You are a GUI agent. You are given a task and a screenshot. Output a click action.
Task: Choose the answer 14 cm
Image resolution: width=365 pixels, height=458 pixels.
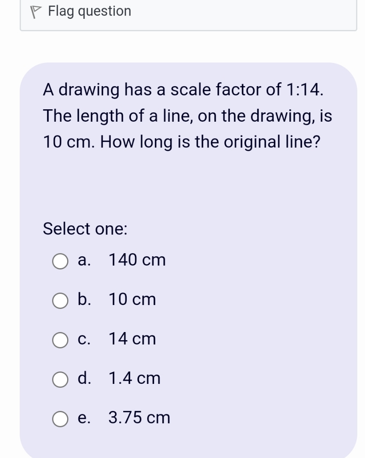pos(132,338)
